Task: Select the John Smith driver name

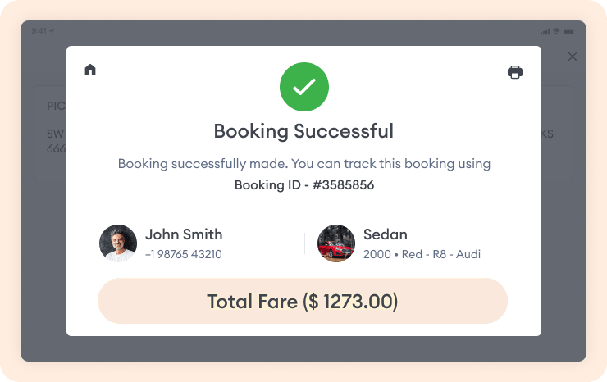Action: (x=184, y=234)
